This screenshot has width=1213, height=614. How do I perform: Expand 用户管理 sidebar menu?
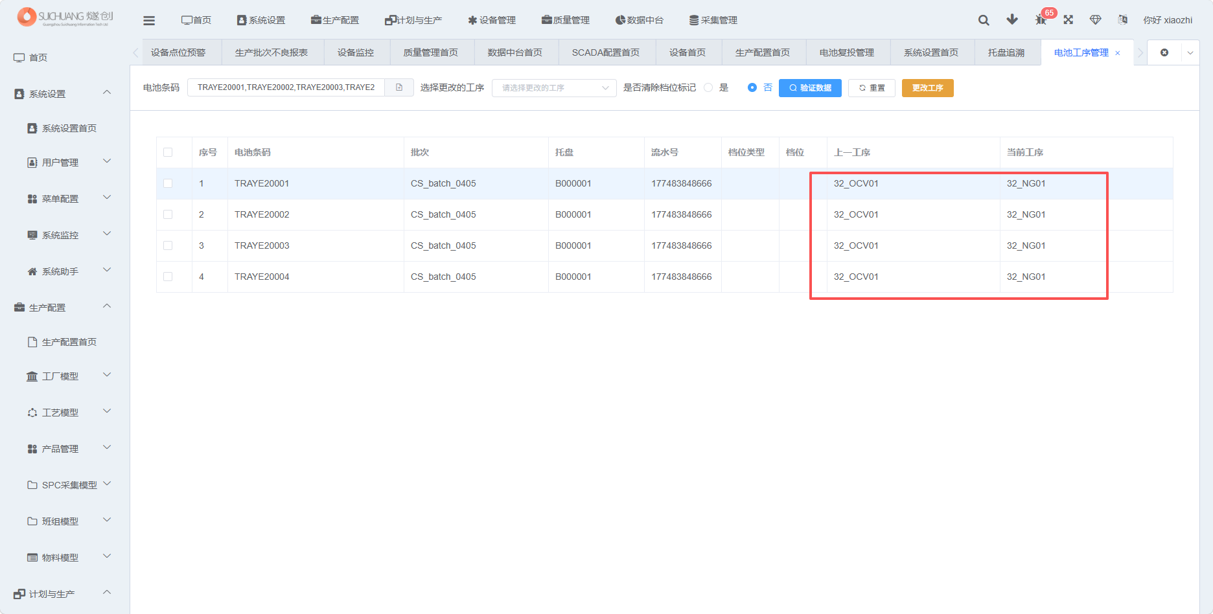107,161
